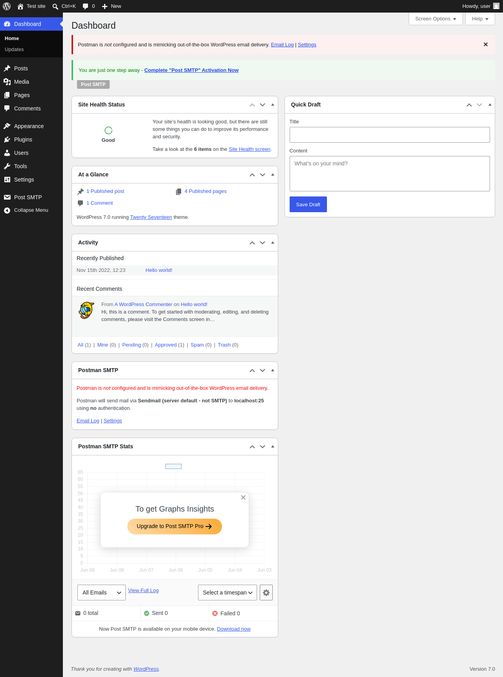Image resolution: width=503 pixels, height=677 pixels.
Task: Move Site Health Status widget down
Action: 263,105
